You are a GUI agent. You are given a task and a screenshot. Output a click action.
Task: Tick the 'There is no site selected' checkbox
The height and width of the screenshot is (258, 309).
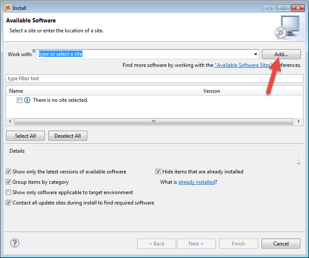click(x=19, y=100)
